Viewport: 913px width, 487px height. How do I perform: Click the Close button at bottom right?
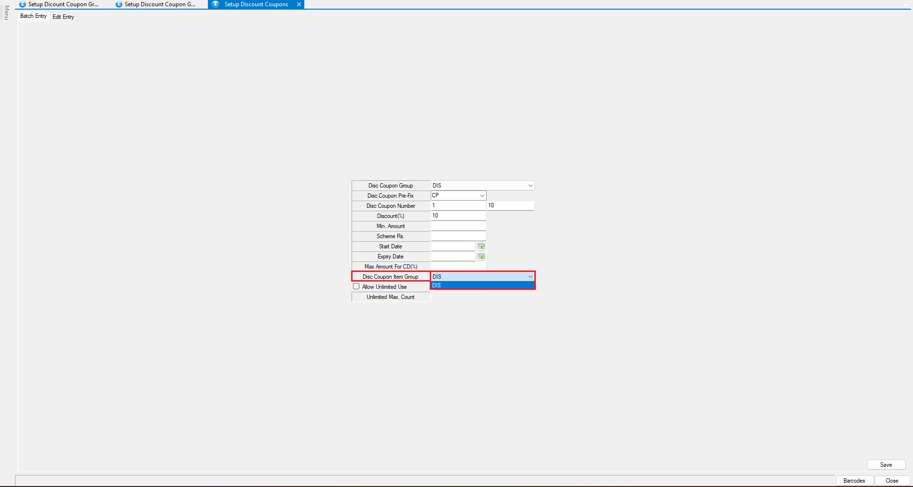[x=891, y=481]
